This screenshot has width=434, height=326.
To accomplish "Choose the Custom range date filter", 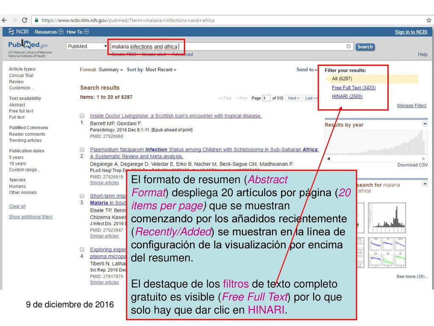I will click(x=24, y=170).
